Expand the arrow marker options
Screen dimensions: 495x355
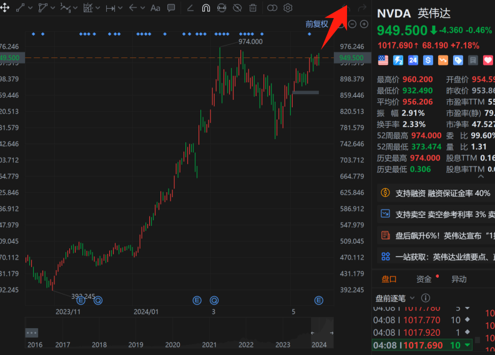coord(143,8)
